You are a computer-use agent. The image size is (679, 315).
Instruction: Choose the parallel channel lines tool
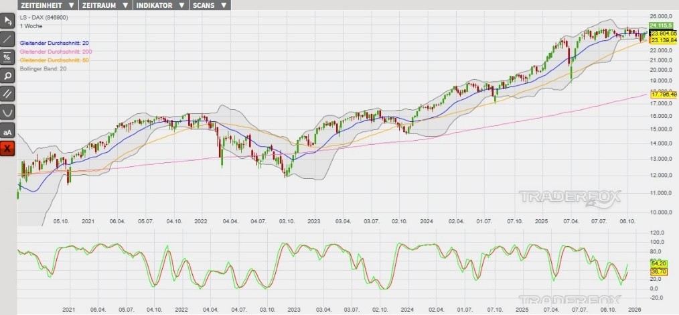pos(7,93)
